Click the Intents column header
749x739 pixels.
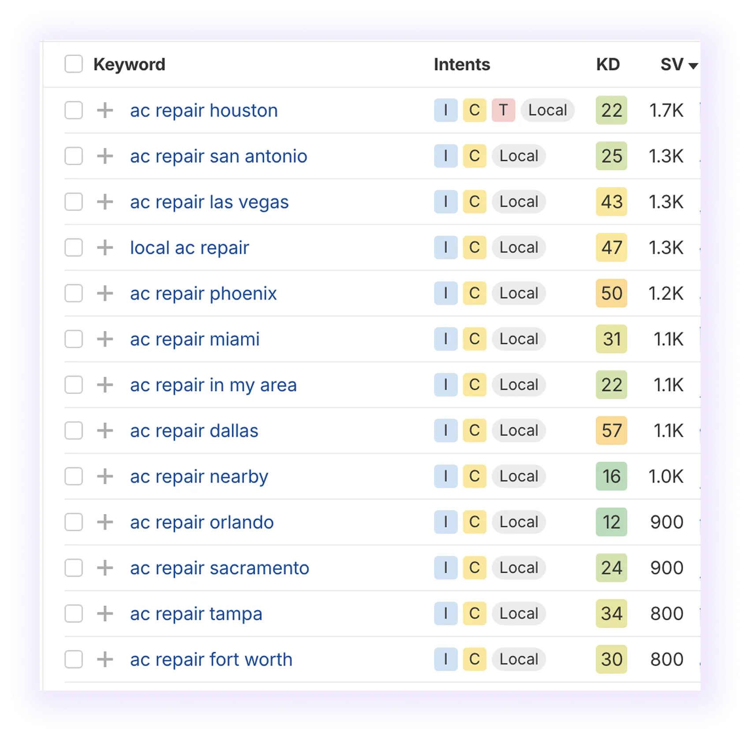pyautogui.click(x=461, y=64)
